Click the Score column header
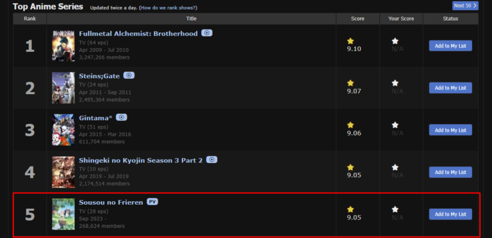The width and height of the screenshot is (492, 238). click(357, 19)
